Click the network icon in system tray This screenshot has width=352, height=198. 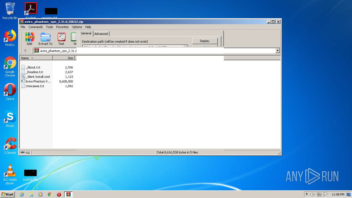tap(319, 194)
